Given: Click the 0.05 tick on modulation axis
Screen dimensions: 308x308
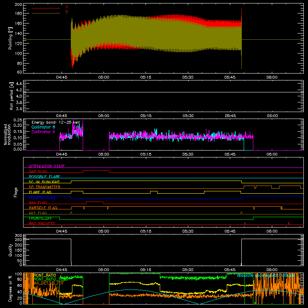Looking at the screenshot, I should 18,144.
